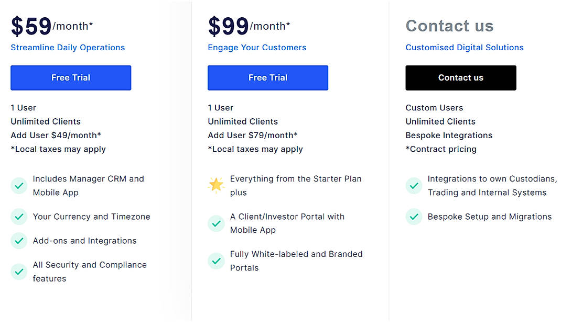
Task: Select the checkmark beside Add-ons and Integrations
Action: coord(19,241)
